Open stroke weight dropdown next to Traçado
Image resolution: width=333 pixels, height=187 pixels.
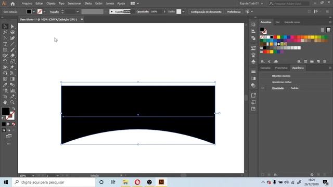[x=78, y=11]
